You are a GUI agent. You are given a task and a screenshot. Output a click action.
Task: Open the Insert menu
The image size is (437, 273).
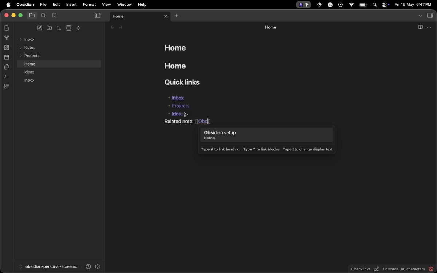pos(71,5)
